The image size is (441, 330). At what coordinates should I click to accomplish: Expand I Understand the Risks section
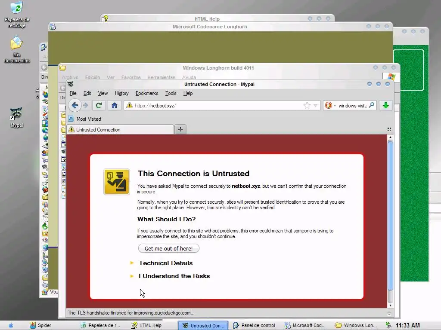point(174,276)
